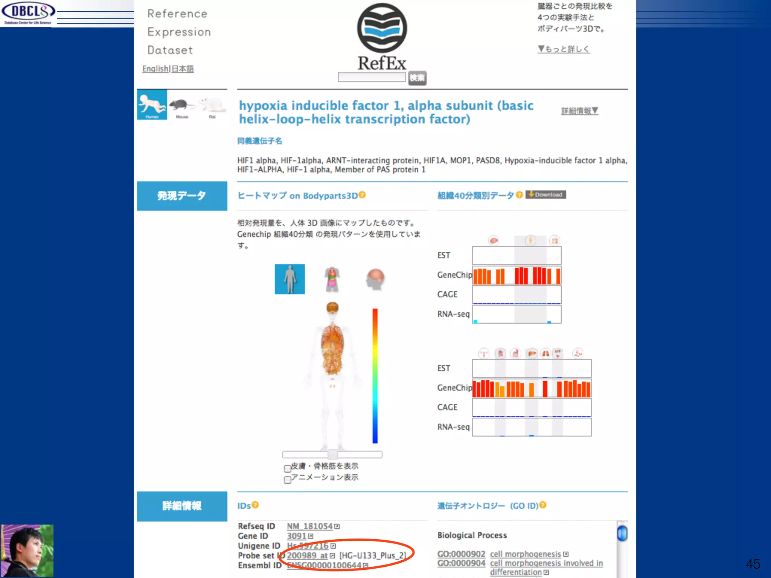Click the stomach tissue icon above the second chart
The height and width of the screenshot is (578, 771).
pyautogui.click(x=515, y=353)
